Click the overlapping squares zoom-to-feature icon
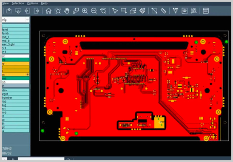This screenshot has height=162, width=233. (x=76, y=11)
